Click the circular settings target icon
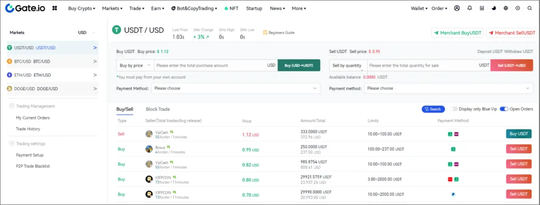 pyautogui.click(x=518, y=8)
